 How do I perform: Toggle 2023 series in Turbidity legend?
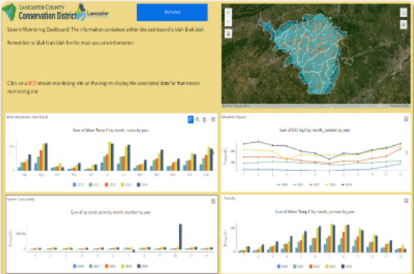point(330,267)
